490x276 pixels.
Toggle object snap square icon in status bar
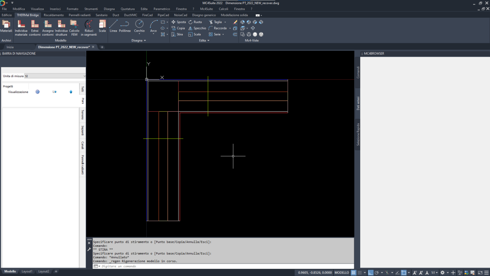(x=404, y=272)
